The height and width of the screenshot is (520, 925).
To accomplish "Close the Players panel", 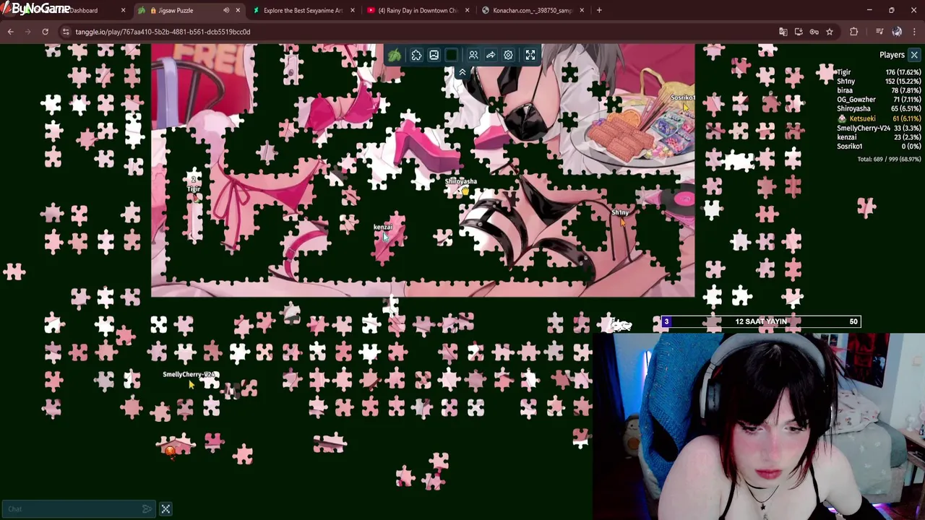I will [x=914, y=55].
